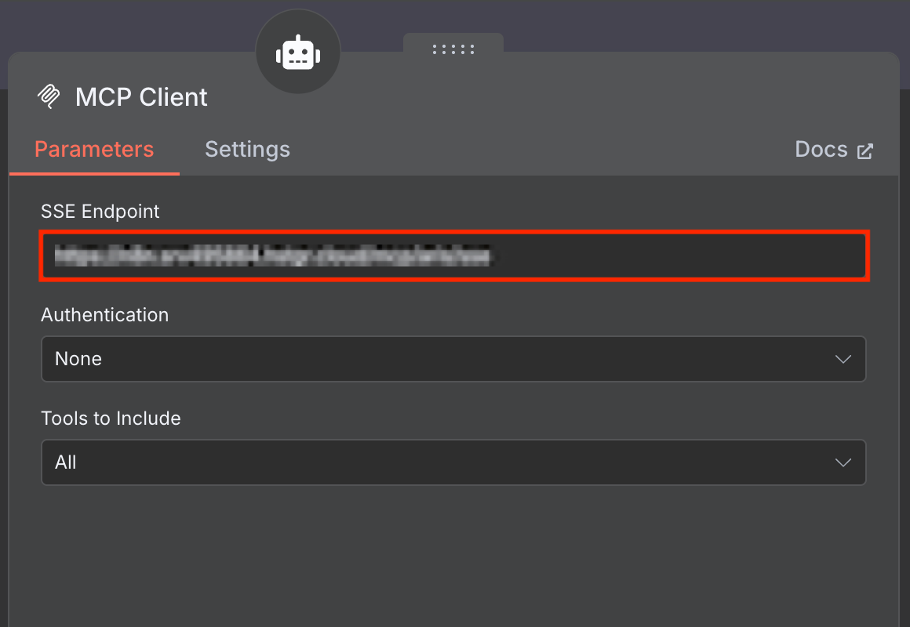
Task: Click the MCP Client heading text
Action: pos(141,96)
